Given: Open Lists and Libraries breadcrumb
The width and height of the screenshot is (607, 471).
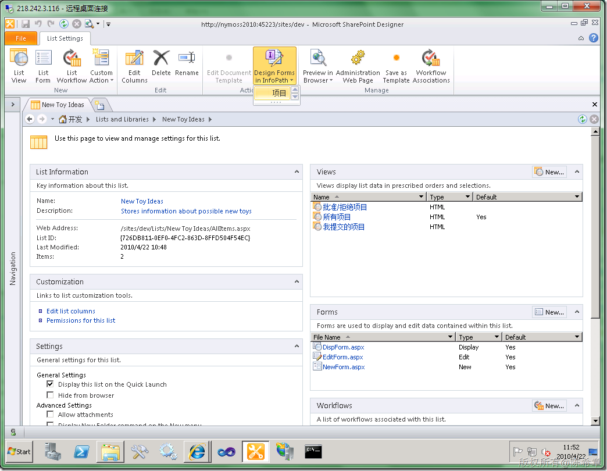Looking at the screenshot, I should (x=122, y=119).
